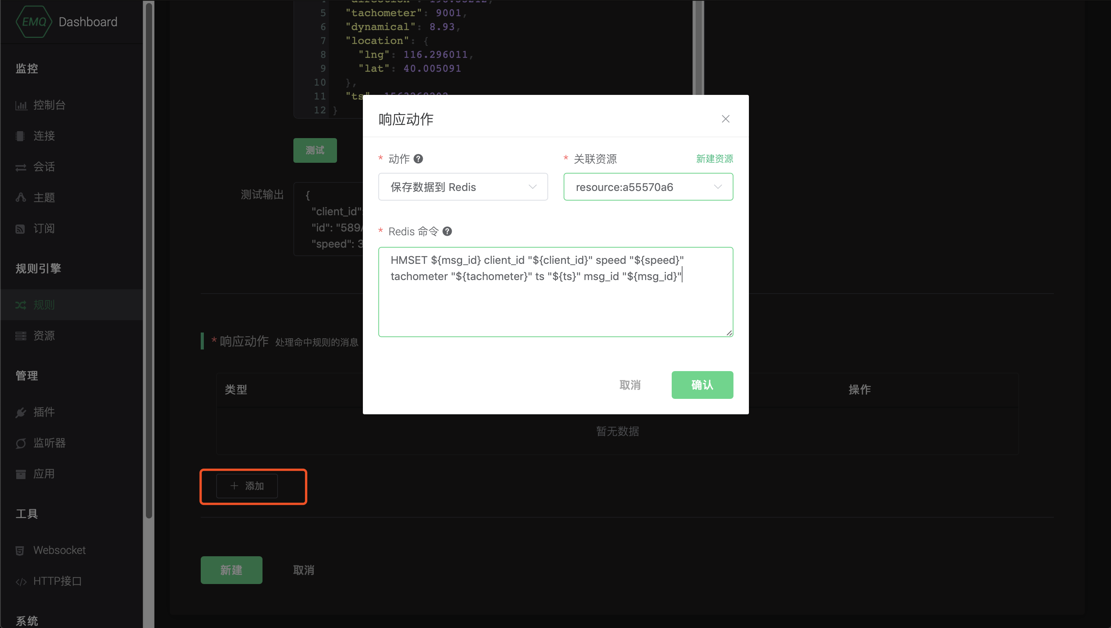This screenshot has height=628, width=1111.
Task: Select the 主题 topics icon
Action: coord(44,198)
